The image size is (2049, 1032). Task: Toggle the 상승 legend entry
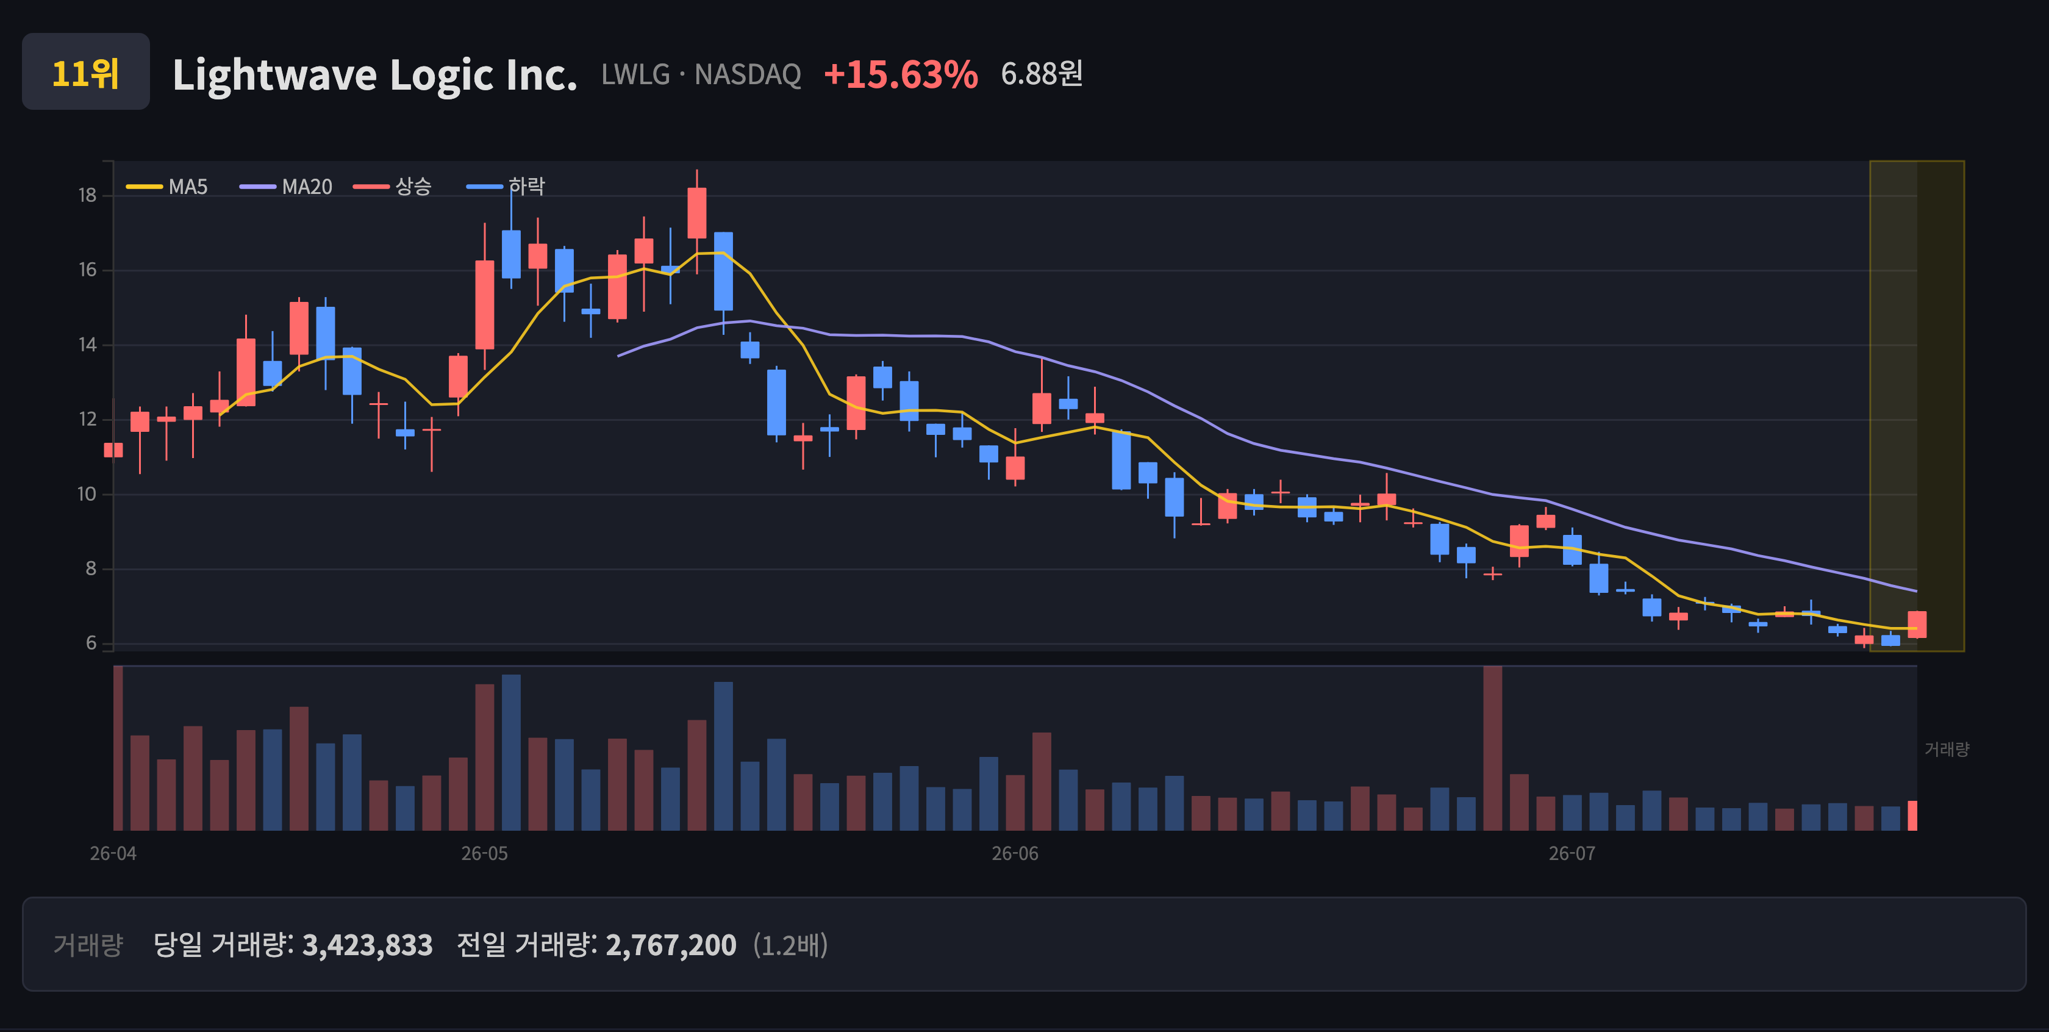(392, 187)
